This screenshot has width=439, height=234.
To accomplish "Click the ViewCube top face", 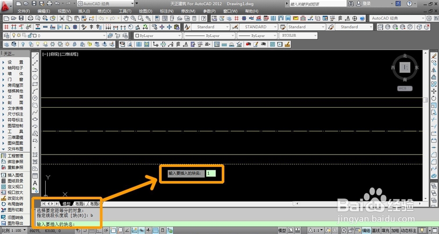I will pos(405,67).
